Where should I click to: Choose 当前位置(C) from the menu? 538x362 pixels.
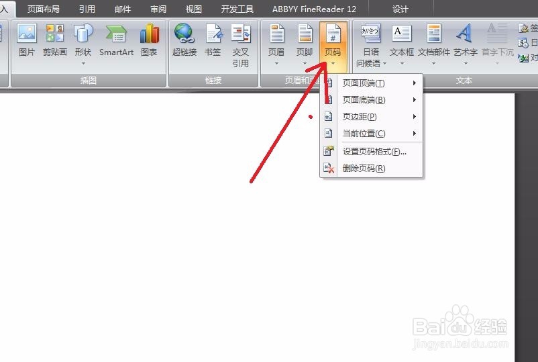coord(371,133)
